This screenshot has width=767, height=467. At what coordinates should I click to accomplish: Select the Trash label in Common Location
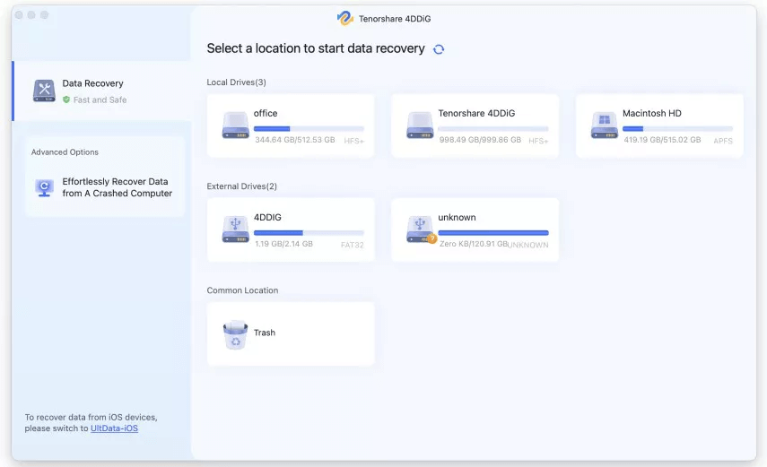[265, 333]
